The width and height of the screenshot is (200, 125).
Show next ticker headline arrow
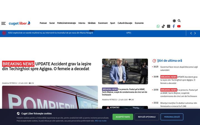point(195,33)
